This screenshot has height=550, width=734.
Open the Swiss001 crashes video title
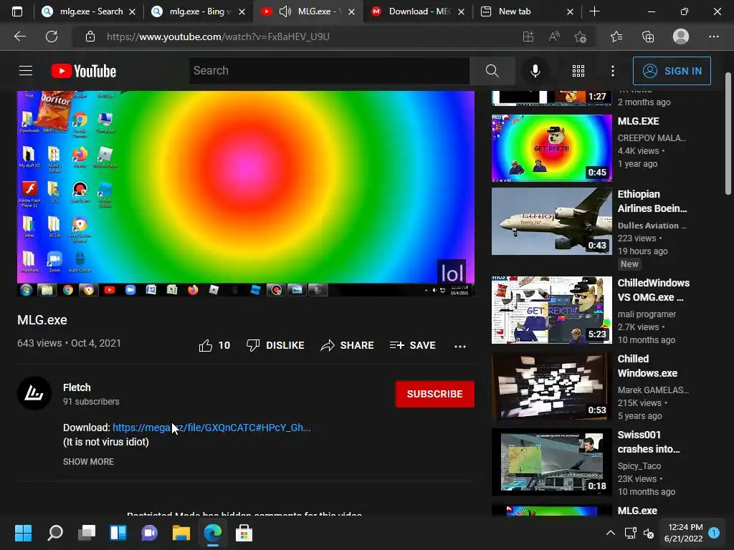648,441
